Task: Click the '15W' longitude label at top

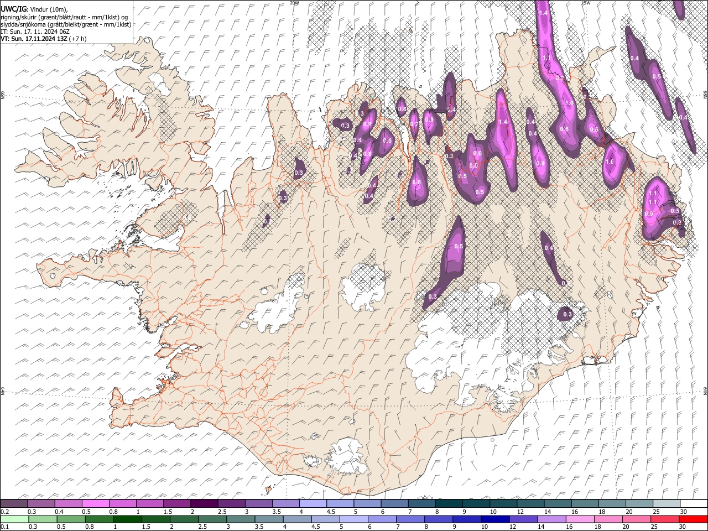Action: tap(585, 3)
